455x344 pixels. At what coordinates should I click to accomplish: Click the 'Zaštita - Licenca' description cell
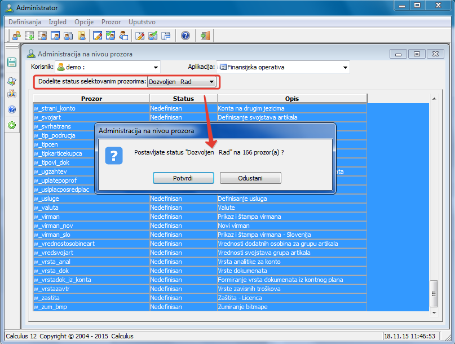(x=292, y=298)
